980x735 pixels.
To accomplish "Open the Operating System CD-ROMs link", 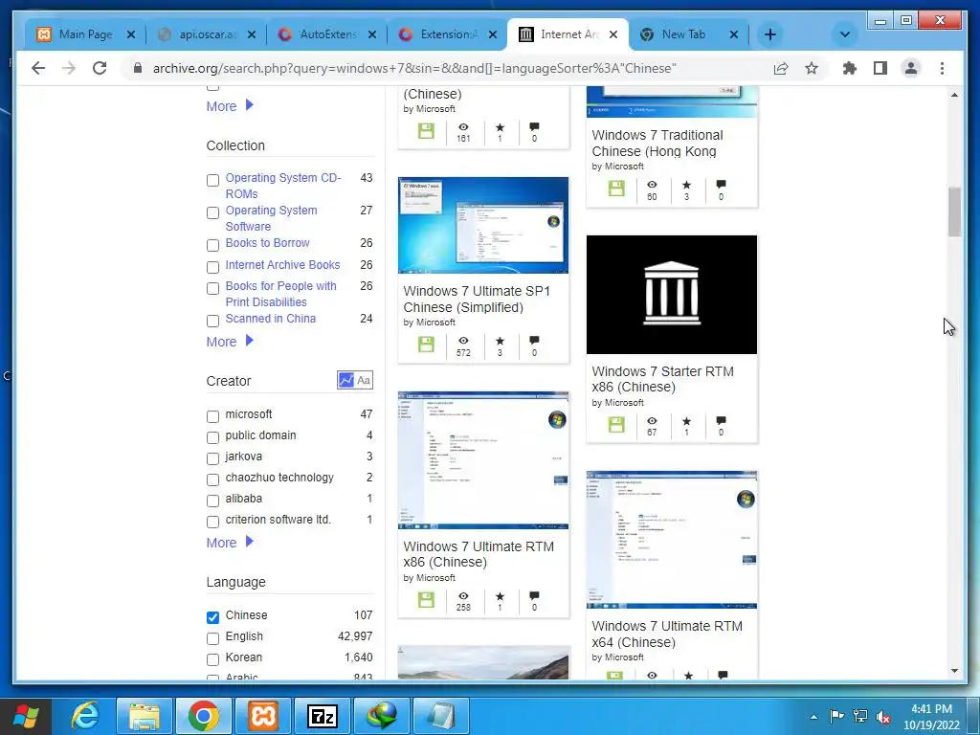I will point(283,186).
